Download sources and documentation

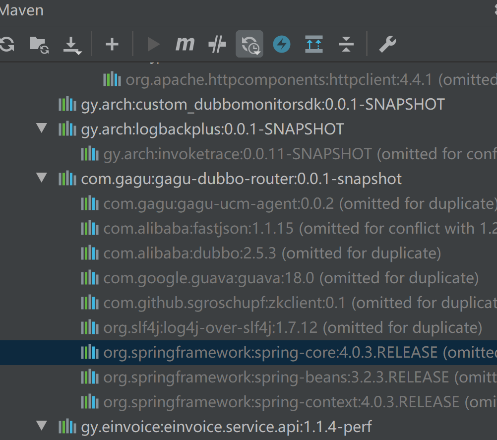tap(72, 44)
